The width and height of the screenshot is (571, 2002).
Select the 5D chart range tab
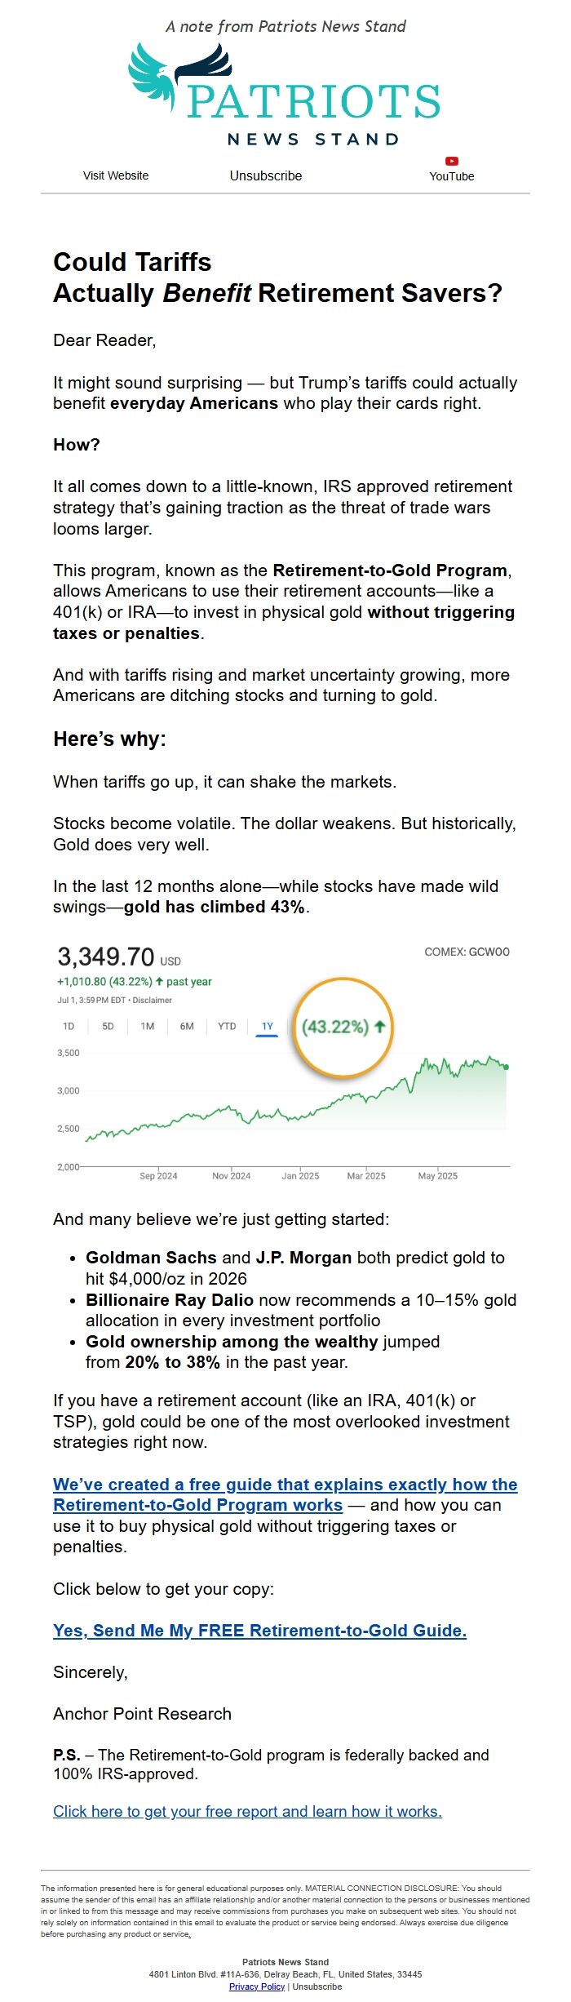[108, 1027]
